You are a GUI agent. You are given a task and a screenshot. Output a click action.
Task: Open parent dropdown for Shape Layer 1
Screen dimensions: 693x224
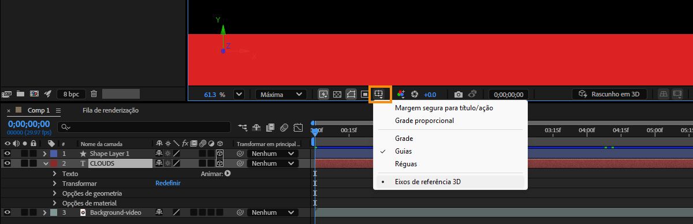coord(273,154)
